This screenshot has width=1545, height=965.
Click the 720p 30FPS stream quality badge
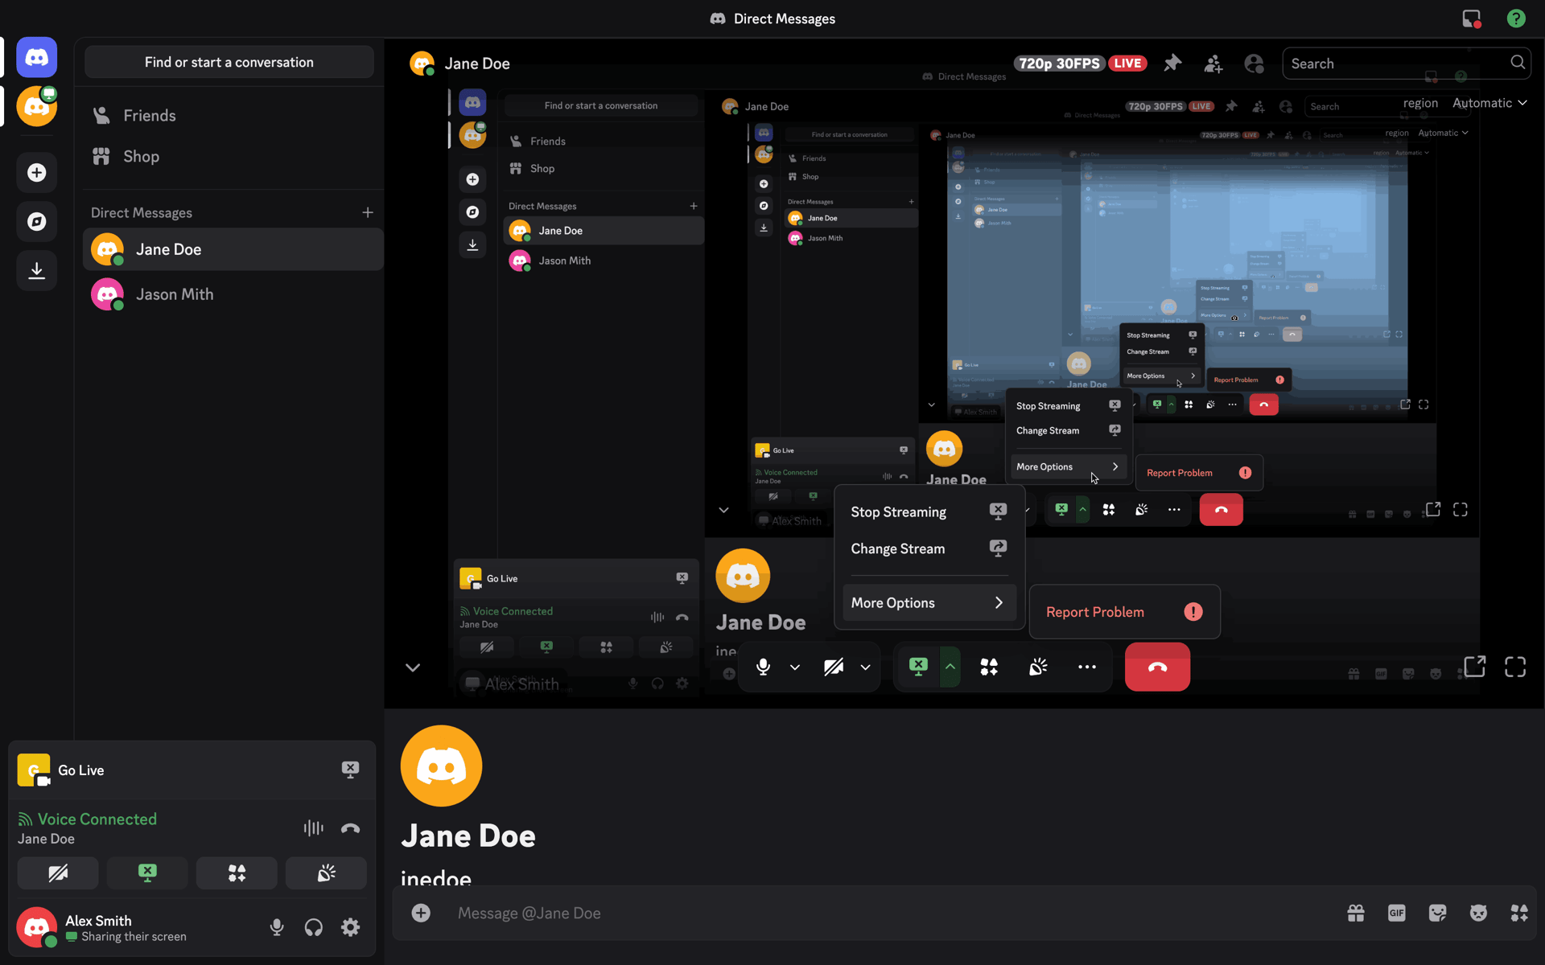[x=1058, y=64]
